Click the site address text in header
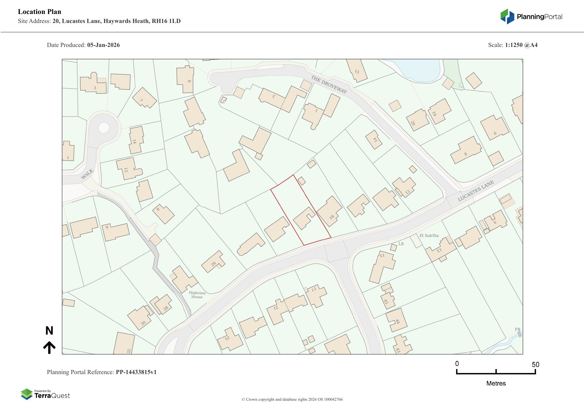The image size is (584, 413). (116, 21)
